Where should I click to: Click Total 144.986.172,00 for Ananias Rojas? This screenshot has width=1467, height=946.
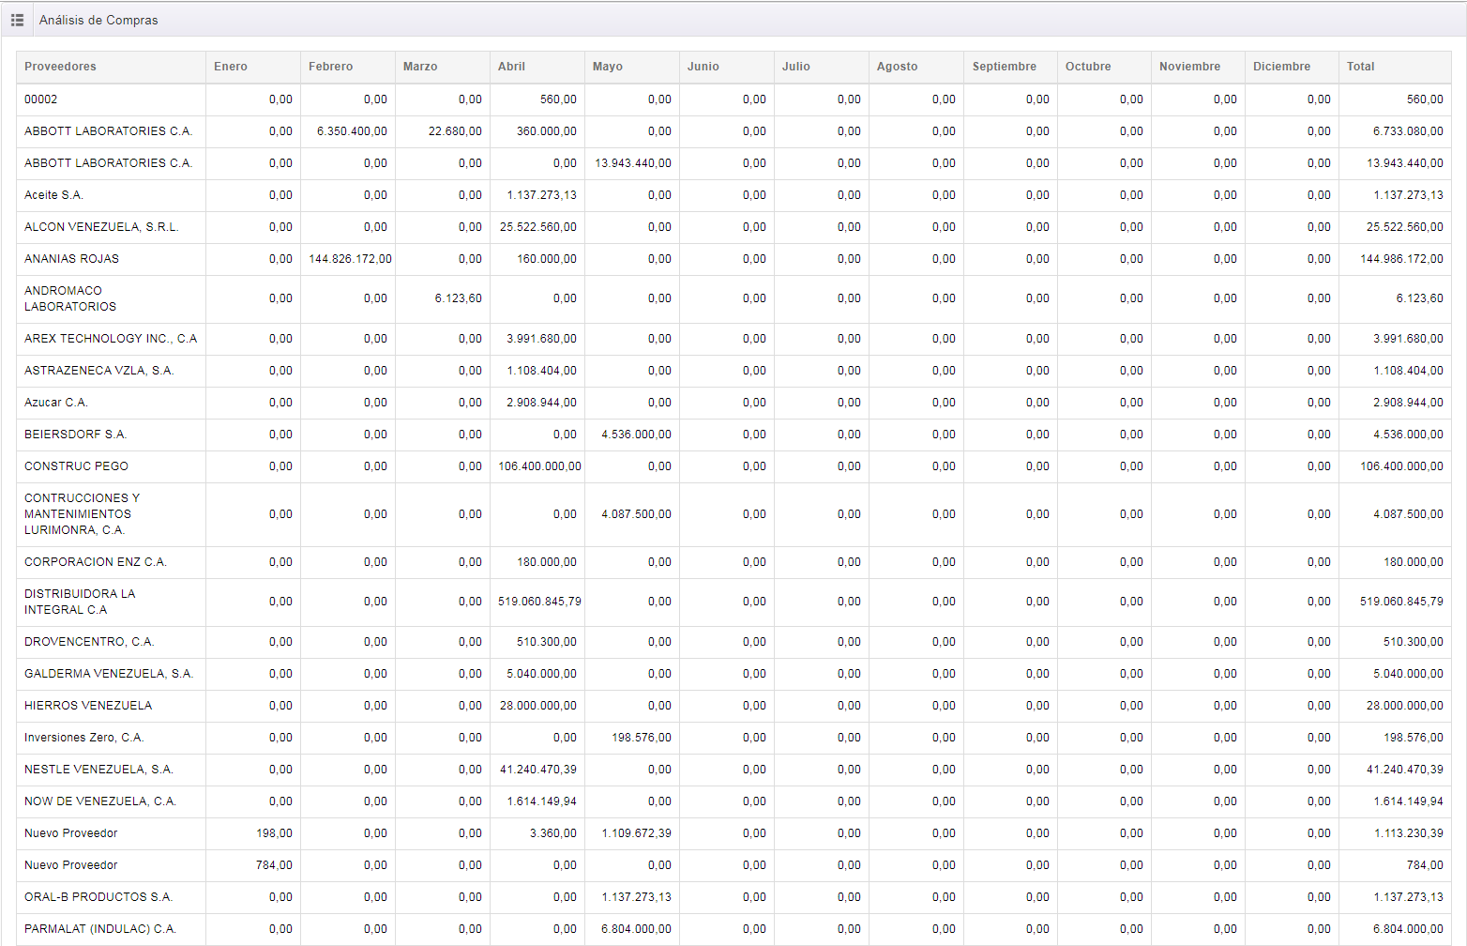pyautogui.click(x=1401, y=259)
